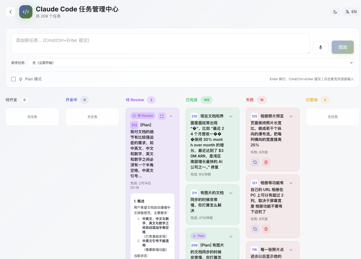Click into the new task text field

tap(160, 43)
